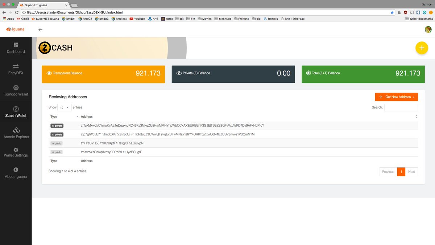Open the Freifunk bookmark folder
Viewport: 435px width, 245px height.
pos(242,19)
